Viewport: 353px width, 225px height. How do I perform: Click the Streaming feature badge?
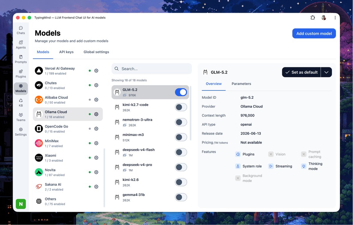coord(280,166)
